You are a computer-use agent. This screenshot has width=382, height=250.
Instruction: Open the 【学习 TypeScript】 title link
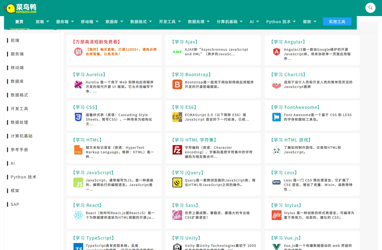tap(94, 238)
